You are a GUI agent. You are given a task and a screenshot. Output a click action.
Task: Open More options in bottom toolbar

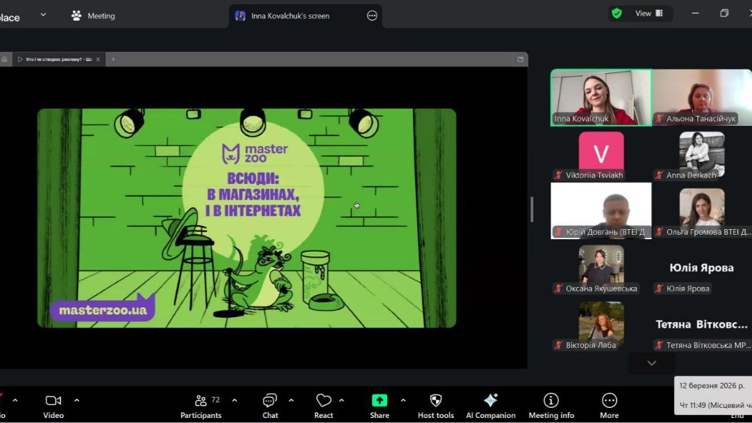[609, 401]
